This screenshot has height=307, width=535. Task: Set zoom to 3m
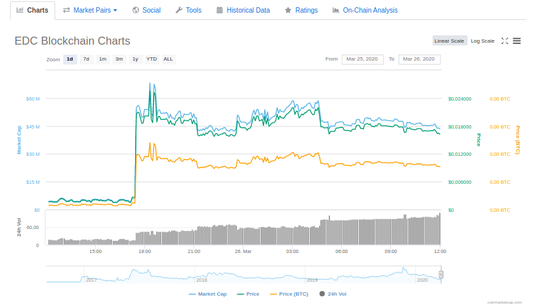119,59
